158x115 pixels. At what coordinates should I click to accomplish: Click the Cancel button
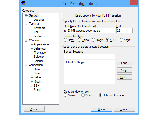point(124,109)
